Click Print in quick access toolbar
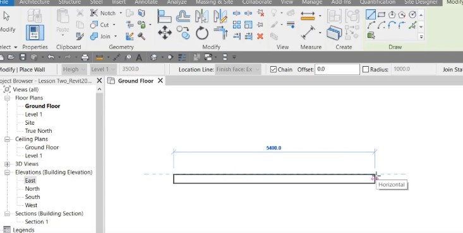The width and height of the screenshot is (463, 233). [85, 57]
